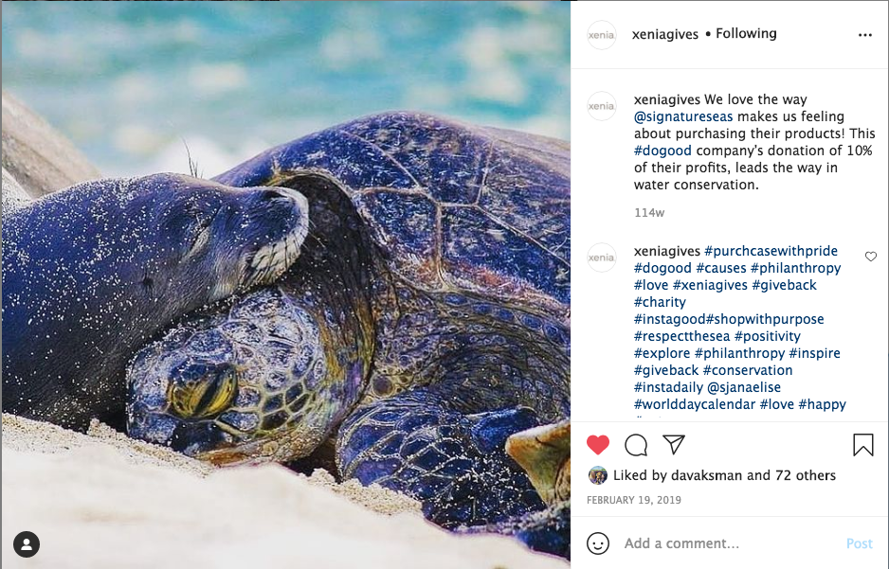Unlike the post with red heart icon
This screenshot has height=569, width=889.
(x=598, y=444)
